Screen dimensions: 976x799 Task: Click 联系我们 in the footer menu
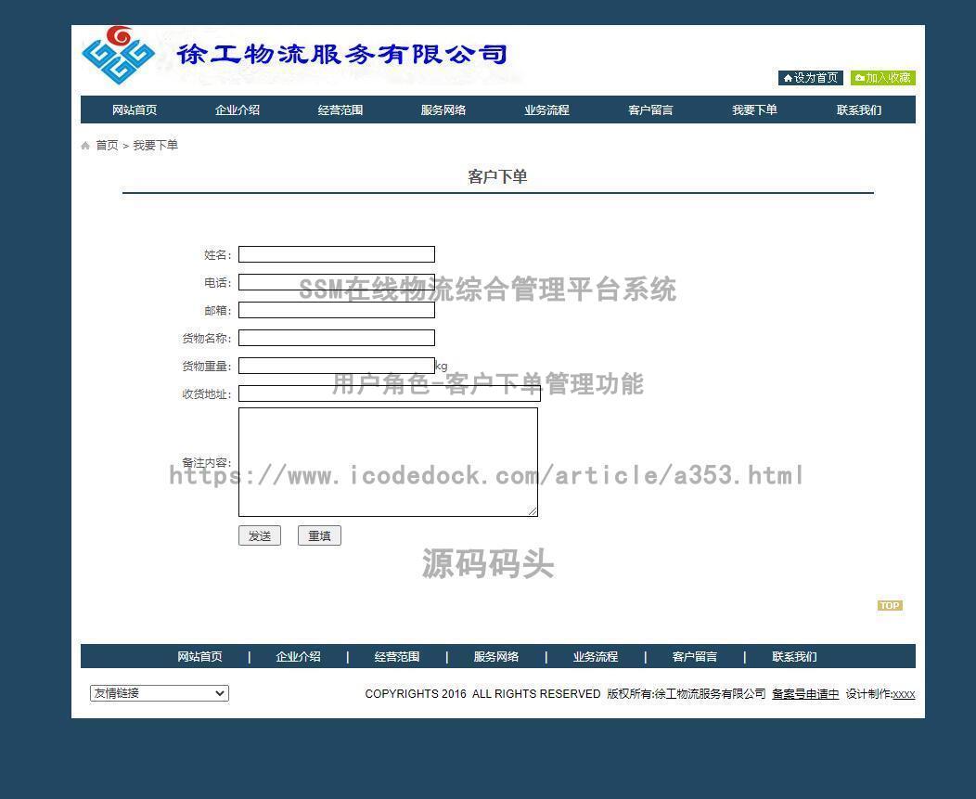(795, 656)
